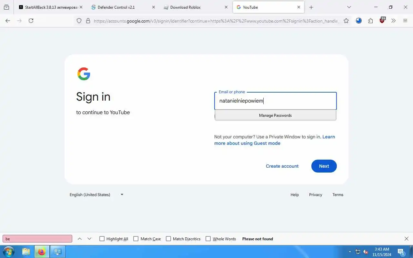Open uBlock Origin extension icon
This screenshot has width=413, height=258.
point(382,20)
